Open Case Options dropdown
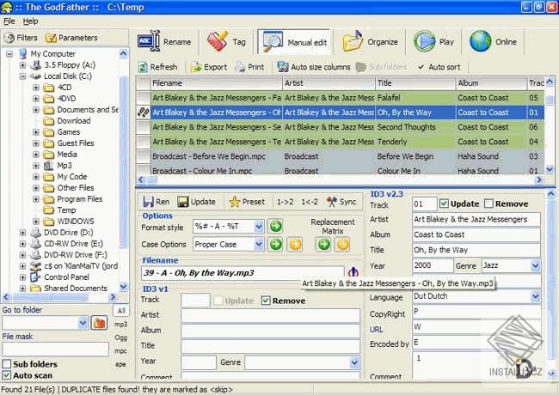 point(259,245)
